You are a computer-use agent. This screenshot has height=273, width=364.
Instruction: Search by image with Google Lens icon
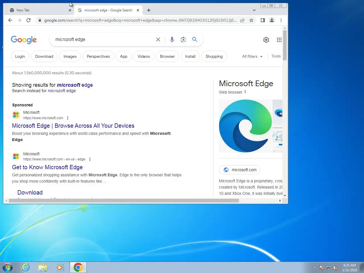click(183, 40)
